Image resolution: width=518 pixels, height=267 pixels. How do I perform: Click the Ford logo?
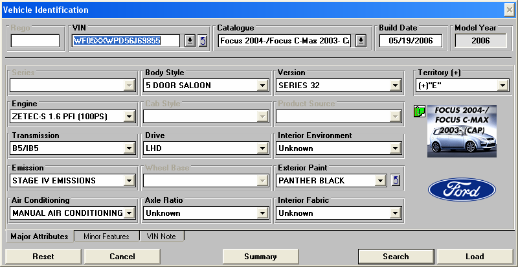(x=462, y=189)
